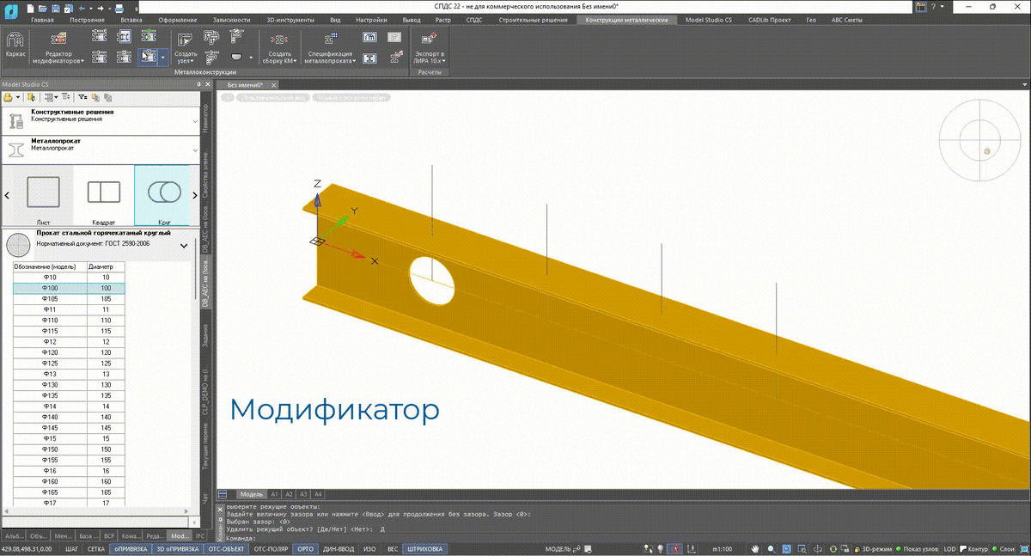Click the lightbulb icon in status bar

(x=661, y=548)
